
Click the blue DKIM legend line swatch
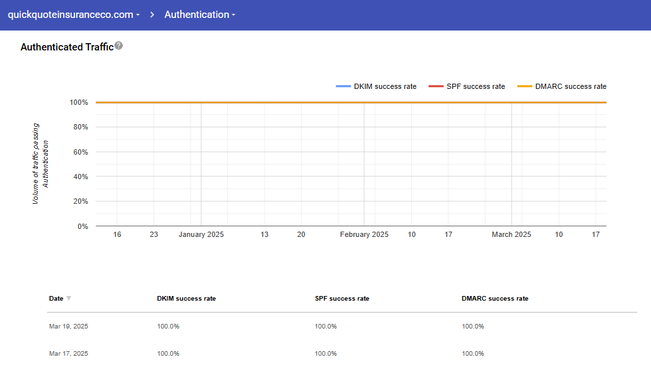343,86
